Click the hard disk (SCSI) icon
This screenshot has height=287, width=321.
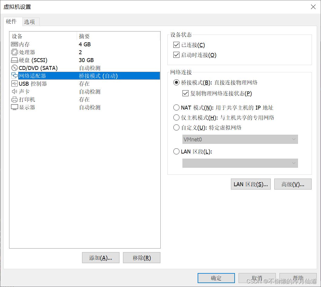[x=14, y=60]
